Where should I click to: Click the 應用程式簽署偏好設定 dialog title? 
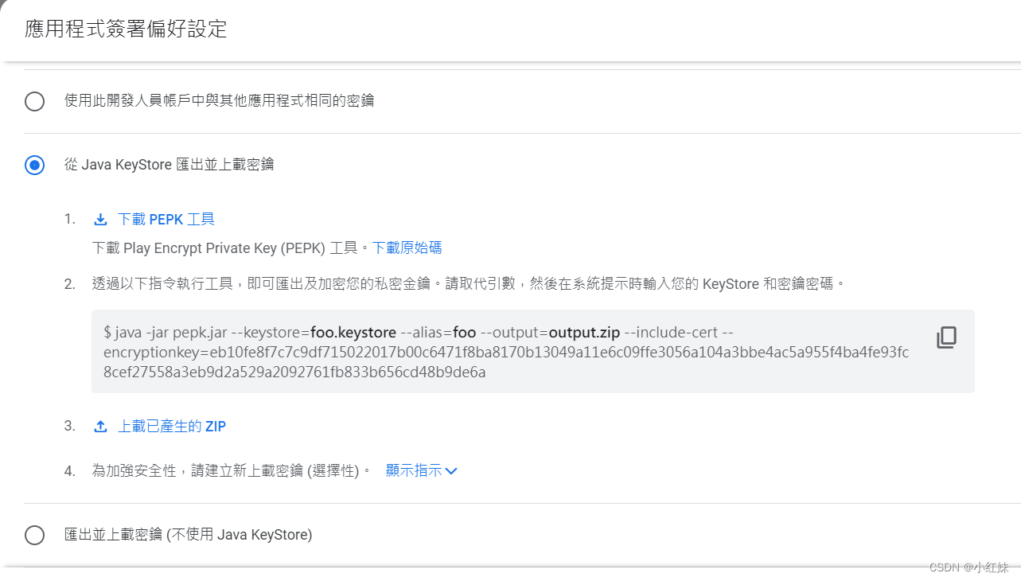click(126, 29)
